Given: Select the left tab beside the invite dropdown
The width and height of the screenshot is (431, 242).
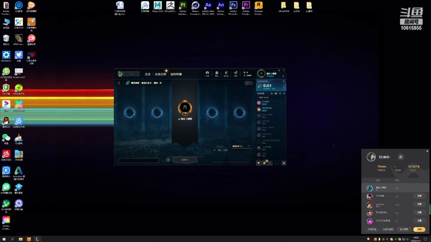Looking at the screenshot, I should pyautogui.click(x=220, y=146).
